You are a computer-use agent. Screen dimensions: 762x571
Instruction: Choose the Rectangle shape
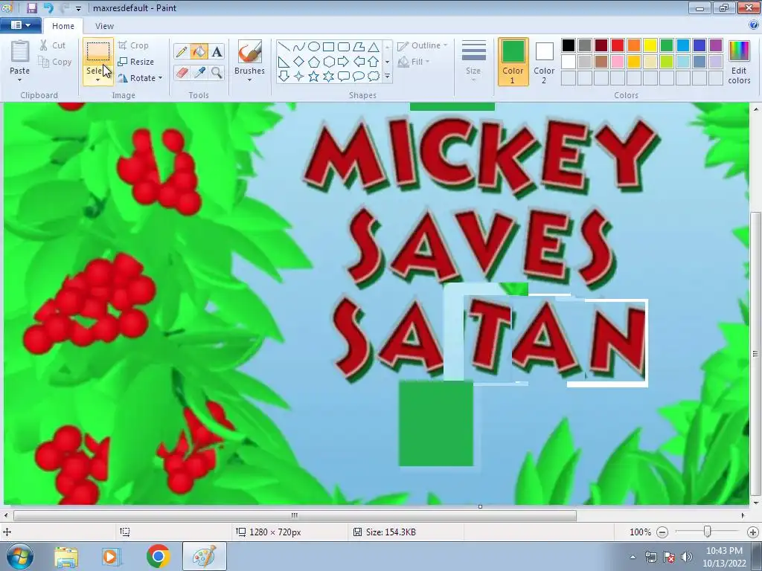coord(328,47)
